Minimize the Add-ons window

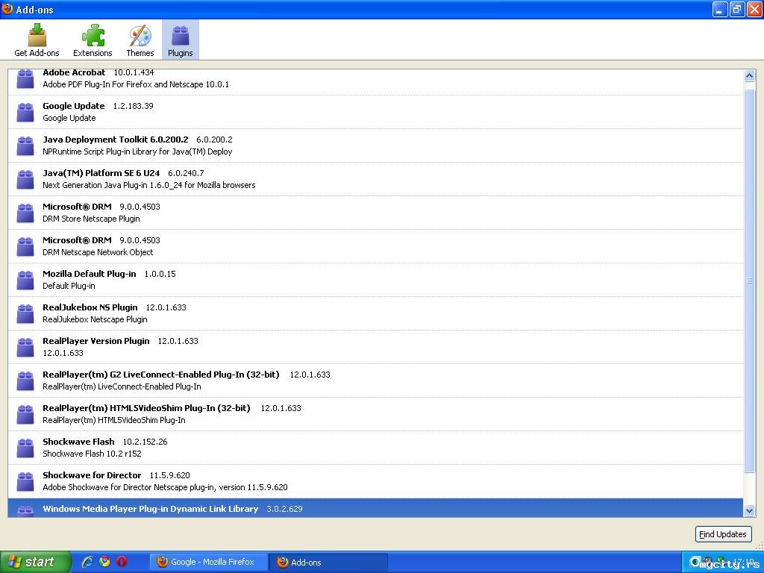tap(720, 9)
